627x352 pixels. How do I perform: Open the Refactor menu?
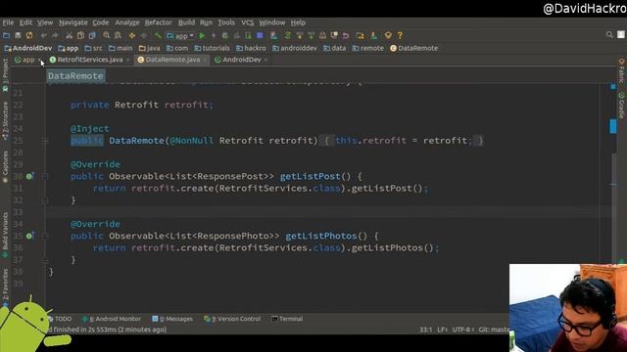tap(158, 22)
